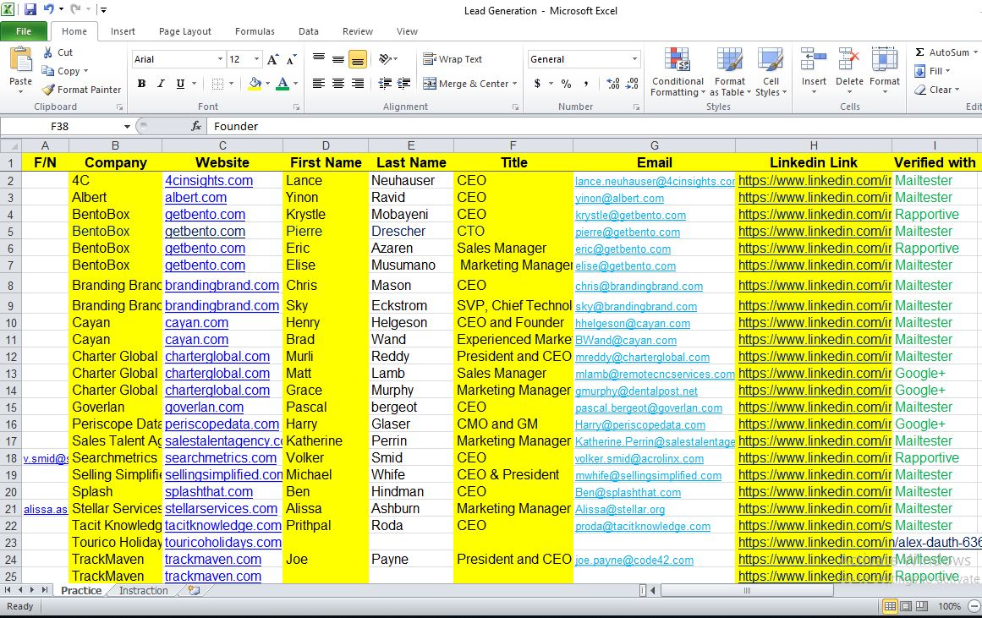Open the File tab
The image size is (982, 618).
(x=24, y=31)
